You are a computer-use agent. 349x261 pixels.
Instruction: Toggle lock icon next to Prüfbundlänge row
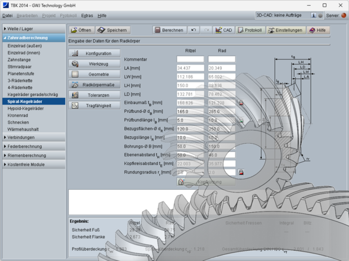[x=241, y=120]
